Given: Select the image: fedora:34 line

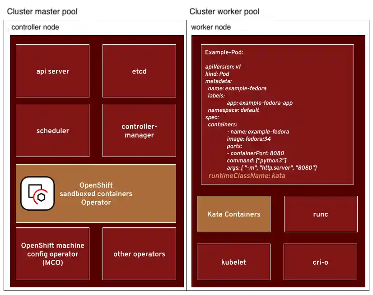Looking at the screenshot, I should coord(248,139).
